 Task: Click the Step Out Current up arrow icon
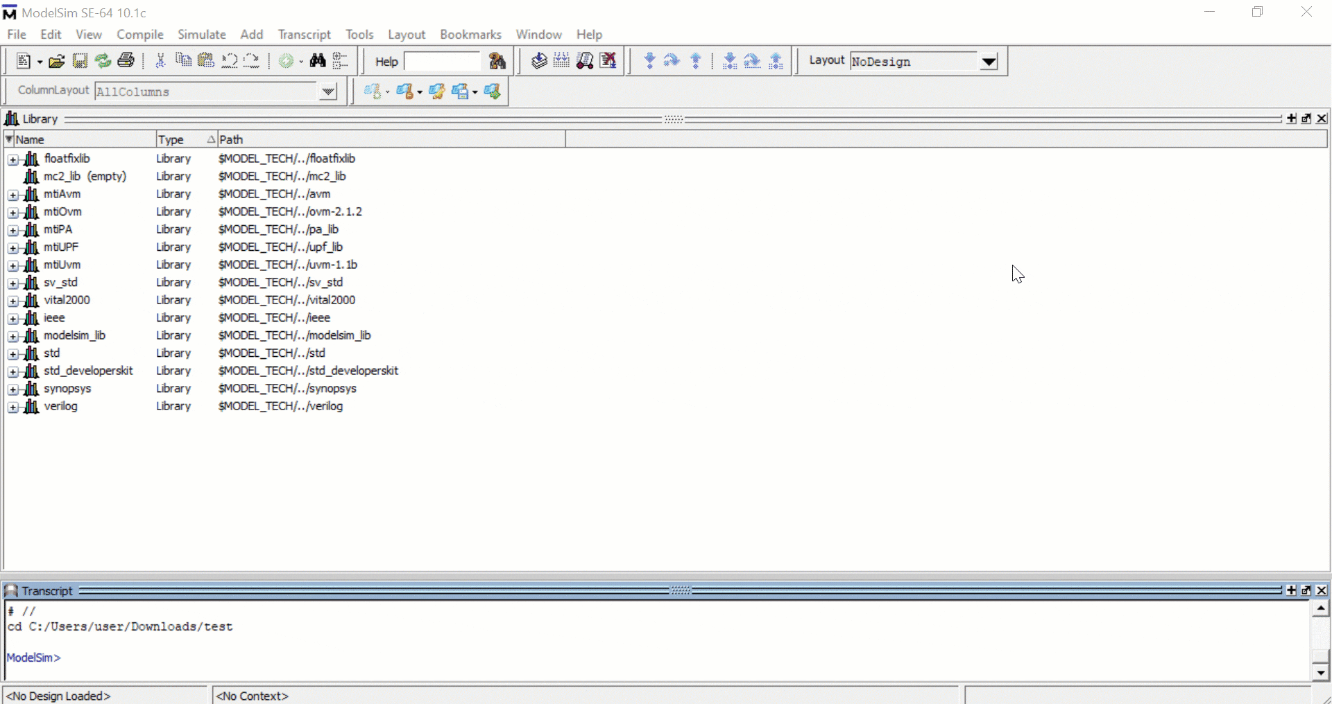tap(776, 61)
